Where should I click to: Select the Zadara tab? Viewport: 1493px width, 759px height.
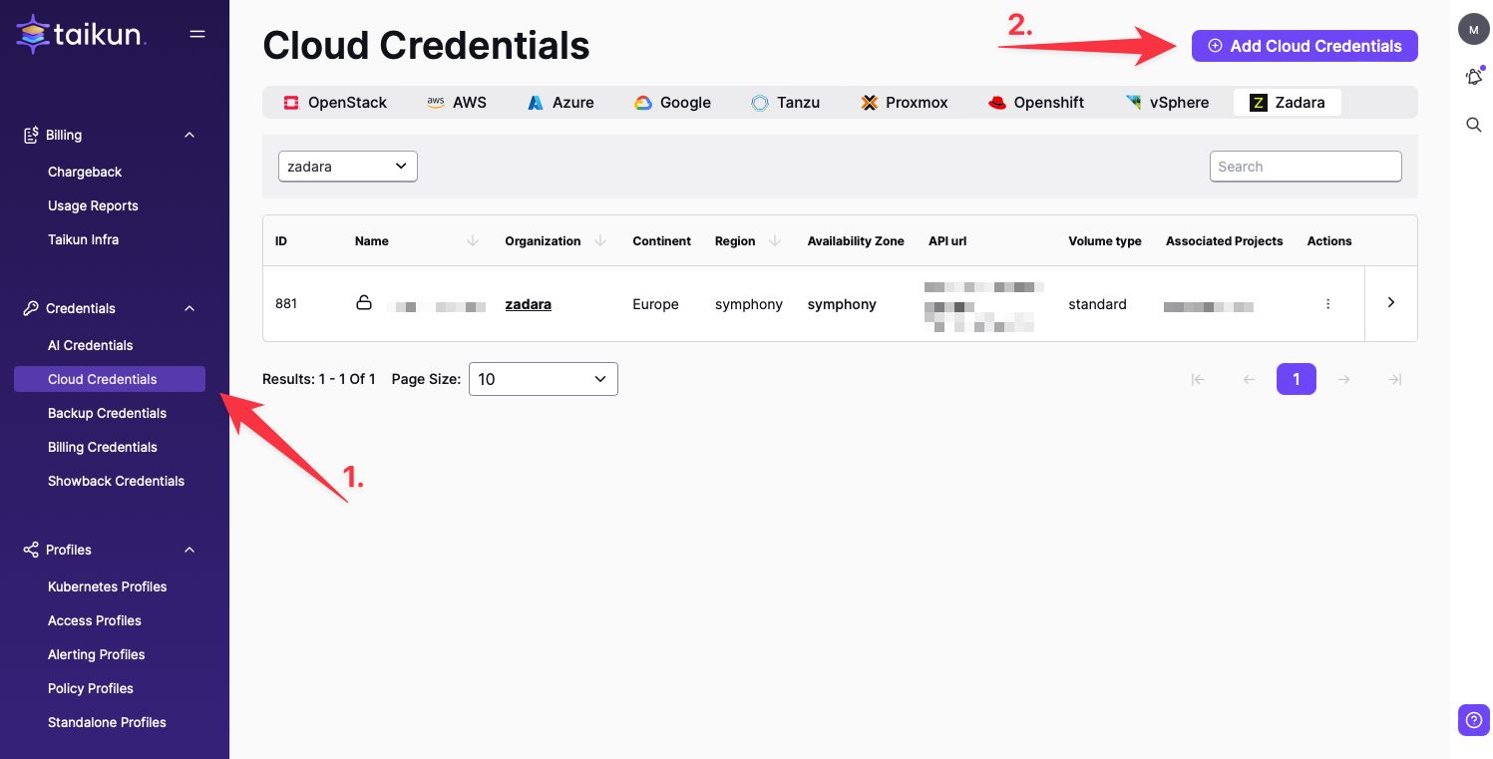(1288, 102)
